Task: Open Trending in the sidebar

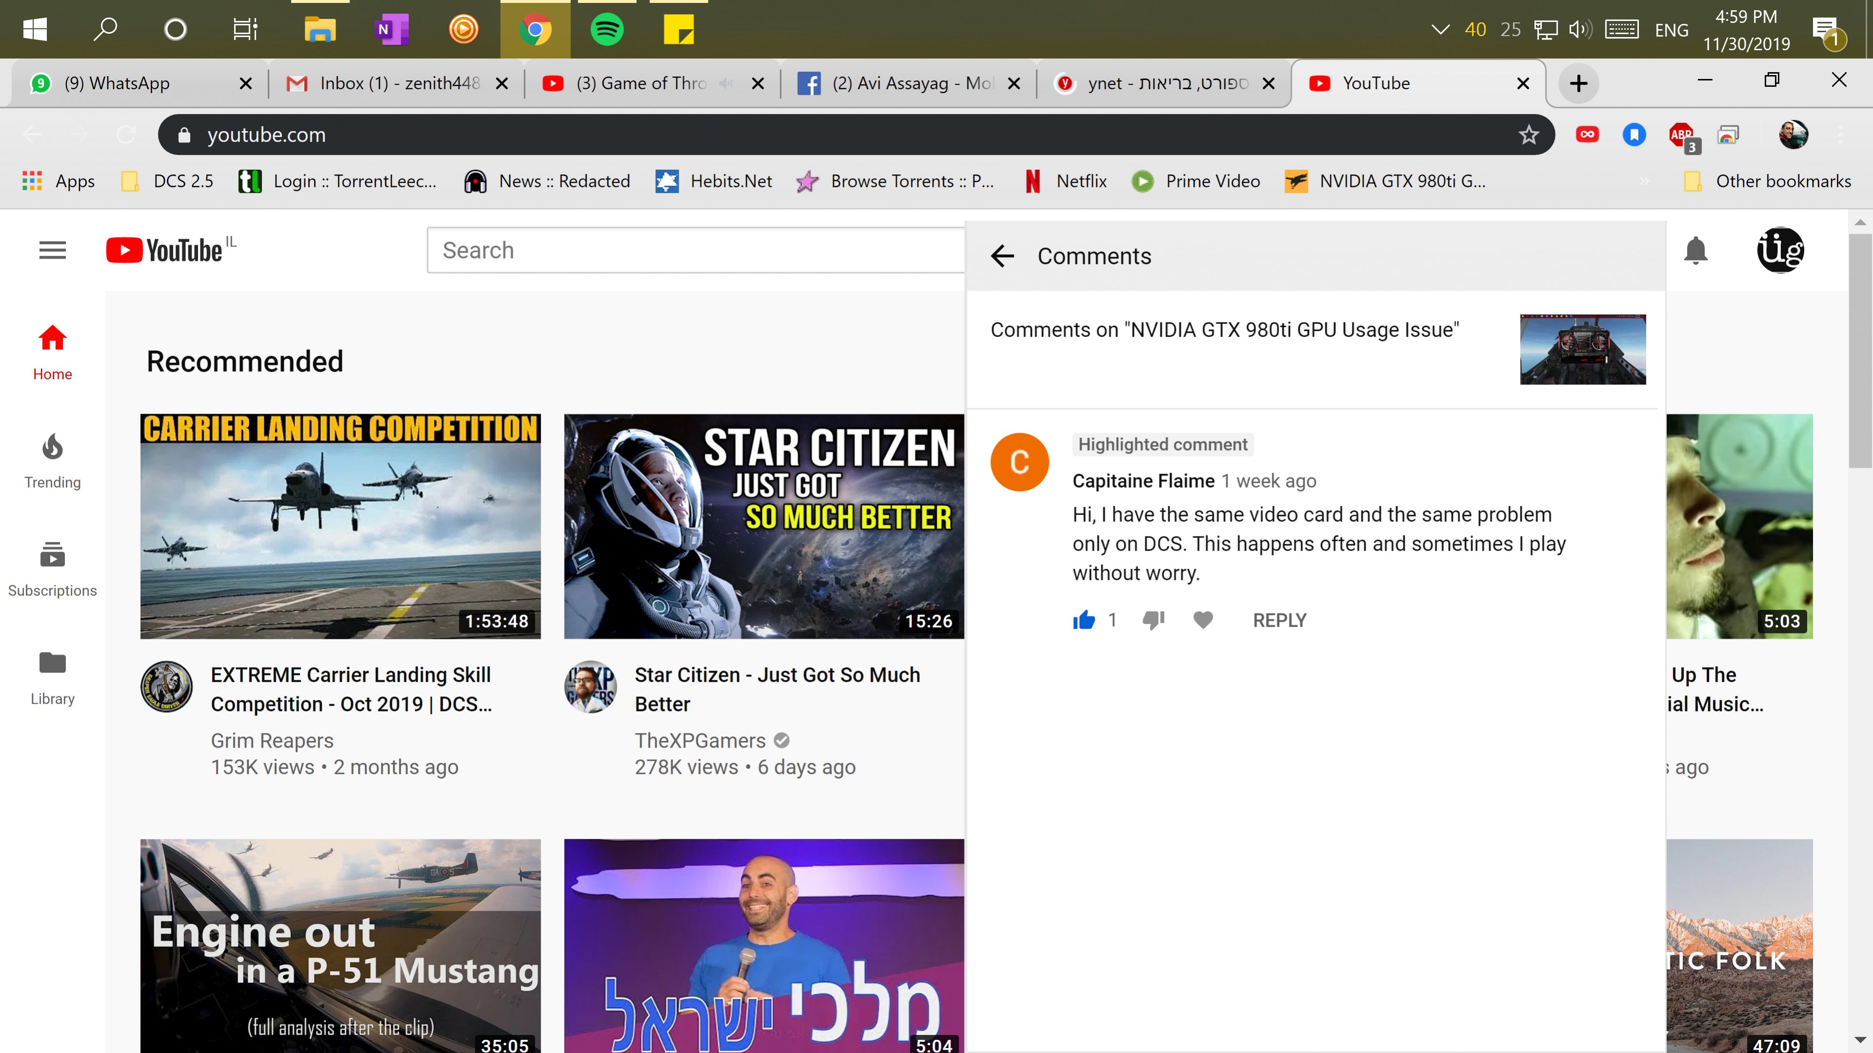Action: pyautogui.click(x=52, y=461)
